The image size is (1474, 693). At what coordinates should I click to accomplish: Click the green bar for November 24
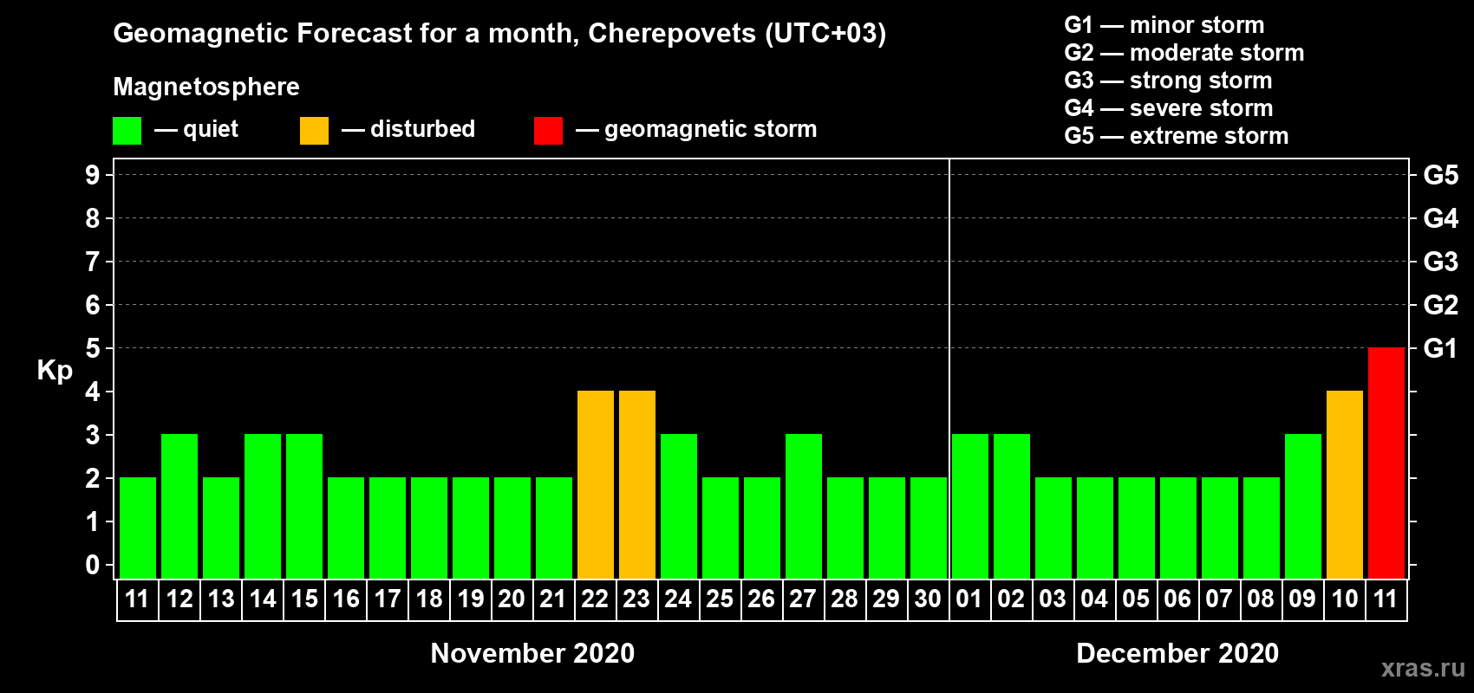pyautogui.click(x=678, y=506)
